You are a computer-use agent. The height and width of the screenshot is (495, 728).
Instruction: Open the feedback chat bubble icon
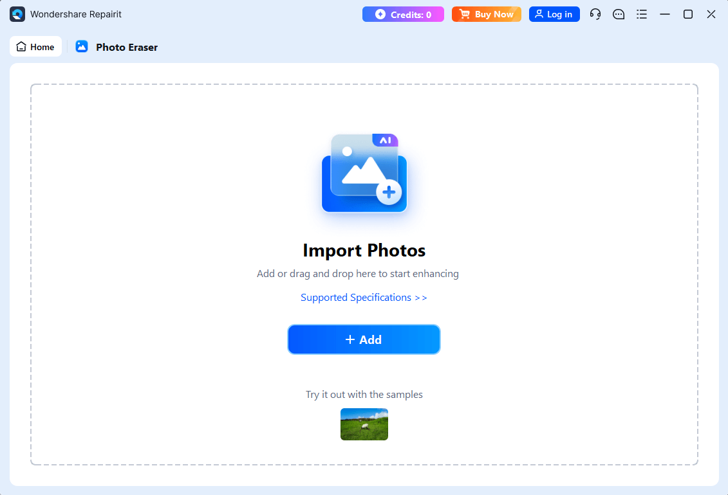tap(619, 14)
